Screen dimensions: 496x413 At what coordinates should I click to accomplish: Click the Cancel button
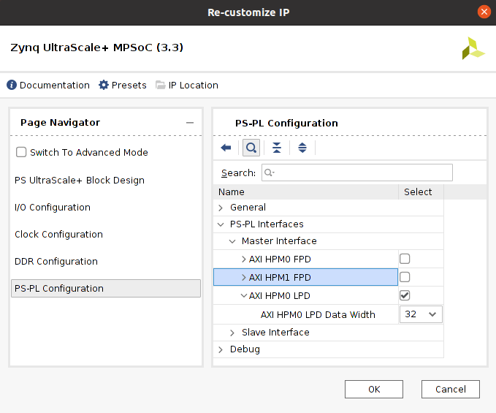(x=451, y=390)
